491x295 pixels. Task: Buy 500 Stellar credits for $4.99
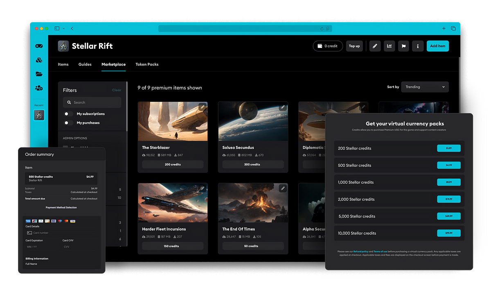point(449,165)
